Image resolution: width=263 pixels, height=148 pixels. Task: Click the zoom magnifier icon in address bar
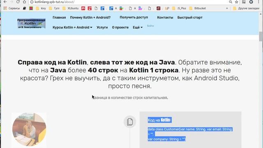[231, 2]
